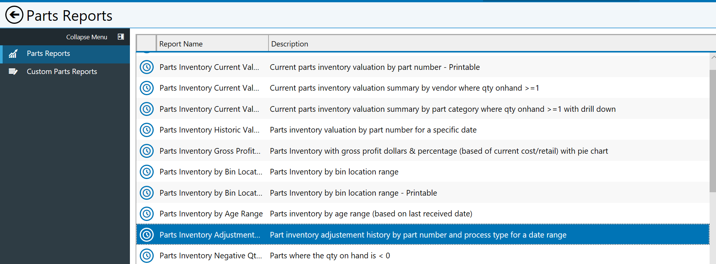This screenshot has height=264, width=716.
Task: Sort by Report Name column header
Action: point(212,44)
